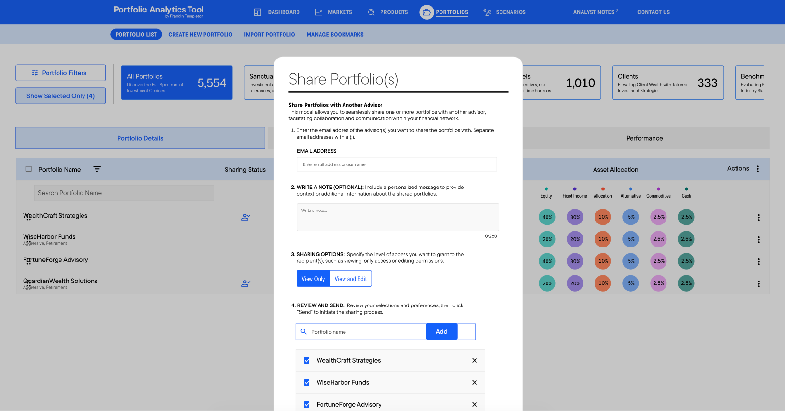The image size is (785, 411).
Task: Click the Write a note text area
Action: 398,217
